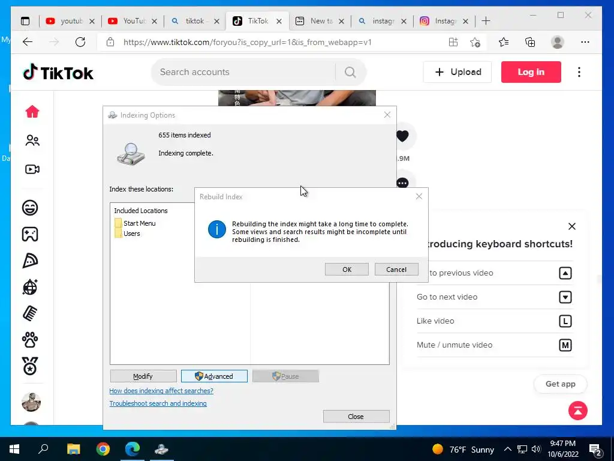This screenshot has height=461, width=614.
Task: Close the Rebuild Index dialog with X
Action: coord(419,196)
